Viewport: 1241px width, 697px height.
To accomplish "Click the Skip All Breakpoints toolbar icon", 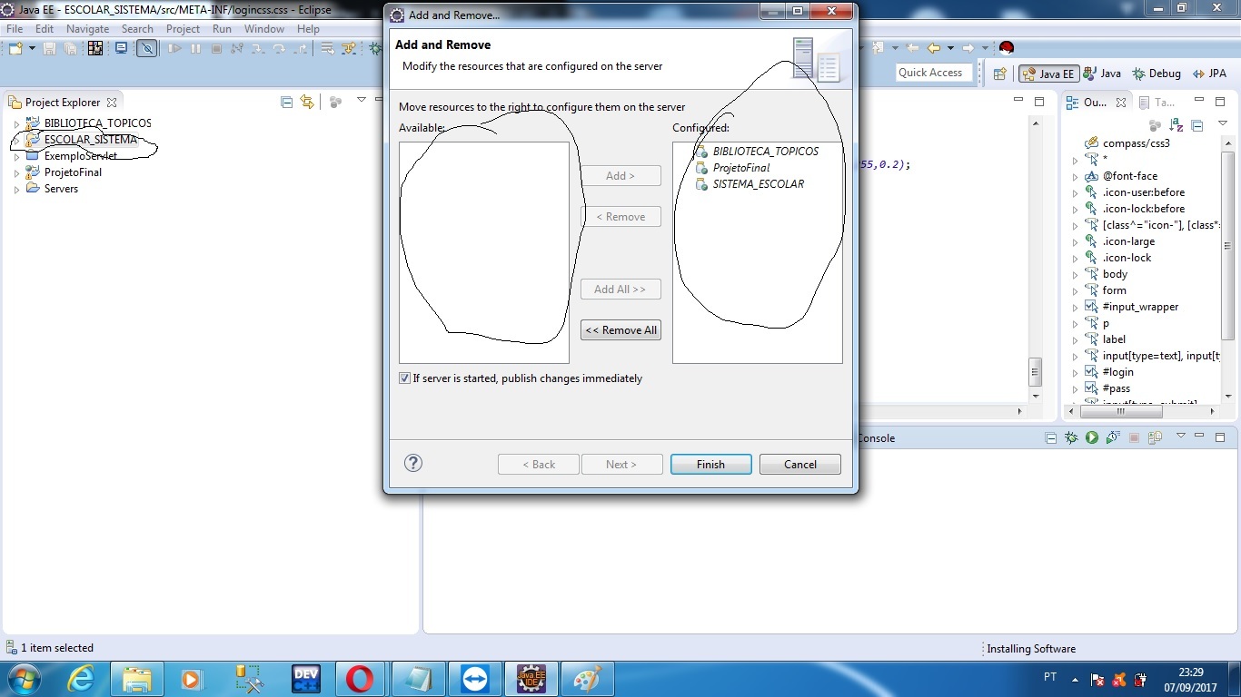I will coord(146,48).
